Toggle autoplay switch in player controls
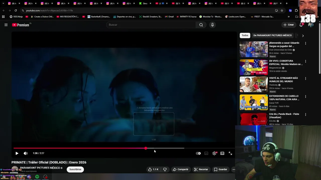Image resolution: width=321 pixels, height=180 pixels. (x=198, y=153)
